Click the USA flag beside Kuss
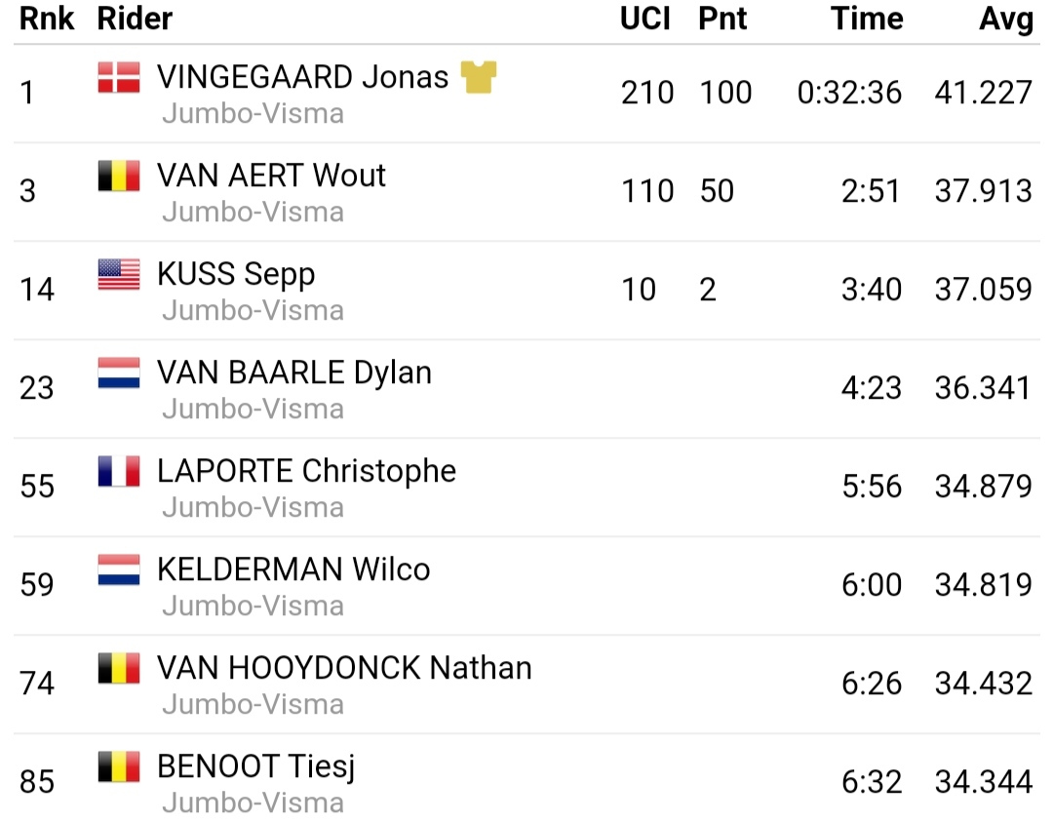 coord(119,274)
